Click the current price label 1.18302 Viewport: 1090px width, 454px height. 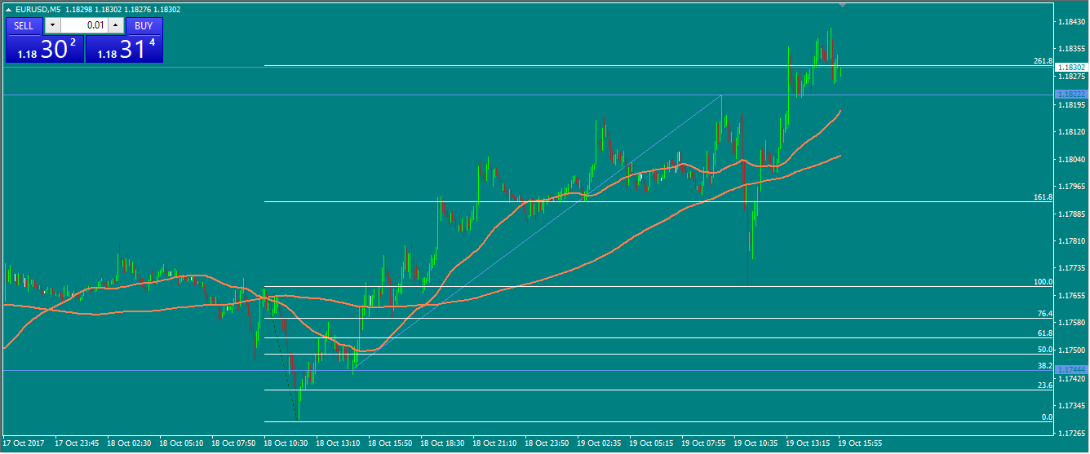pyautogui.click(x=1072, y=67)
